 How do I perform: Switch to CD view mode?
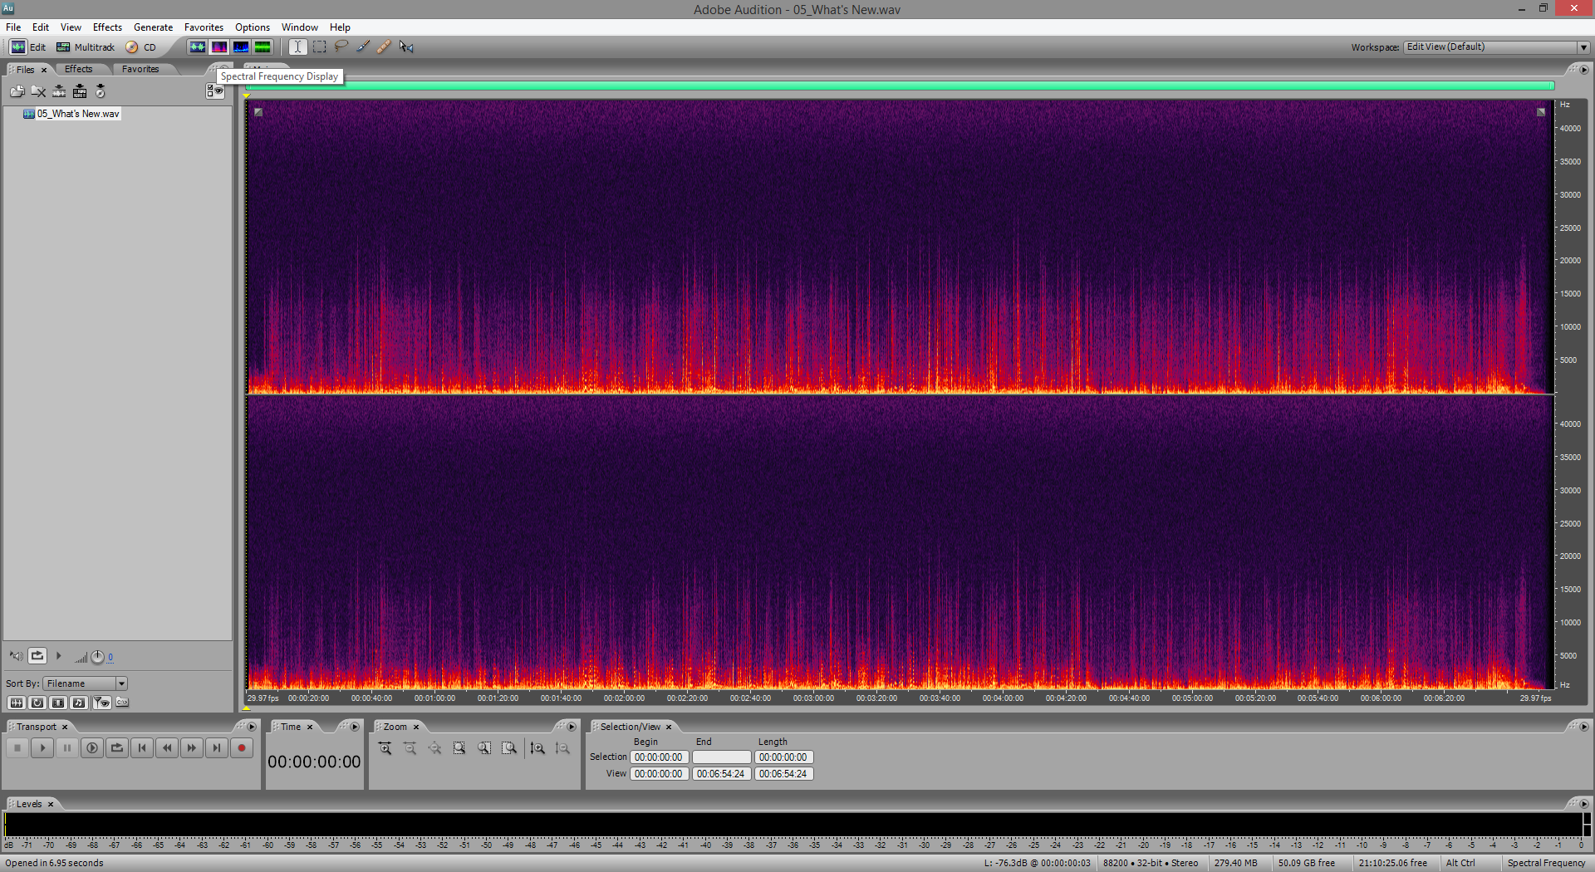tap(141, 47)
